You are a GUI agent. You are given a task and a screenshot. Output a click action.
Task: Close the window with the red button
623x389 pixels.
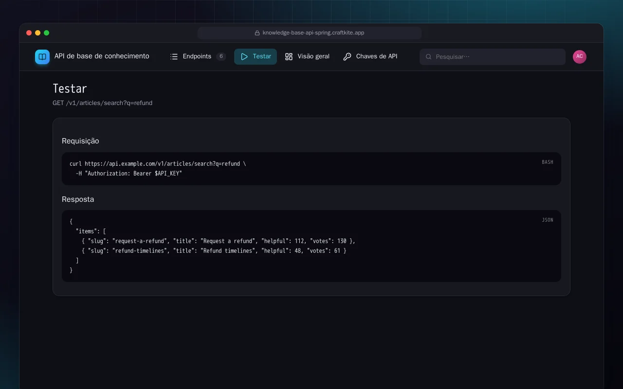pyautogui.click(x=29, y=33)
